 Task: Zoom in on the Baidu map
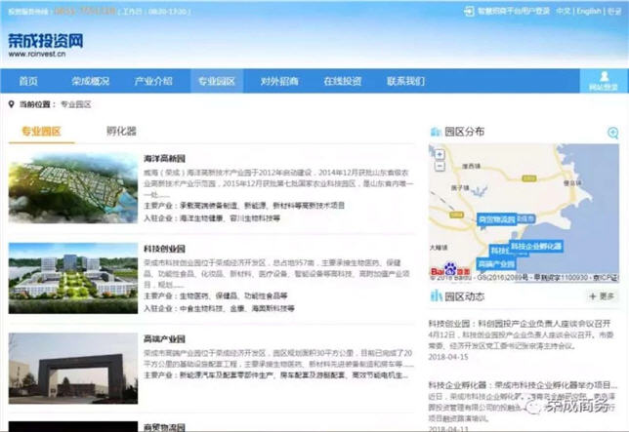pos(440,154)
